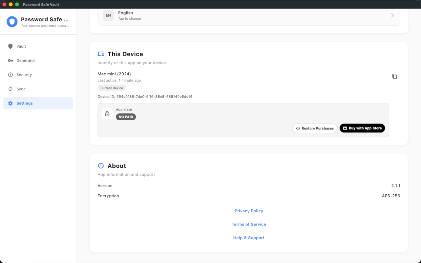The image size is (421, 263).
Task: Select Settings in the sidebar
Action: (38, 103)
